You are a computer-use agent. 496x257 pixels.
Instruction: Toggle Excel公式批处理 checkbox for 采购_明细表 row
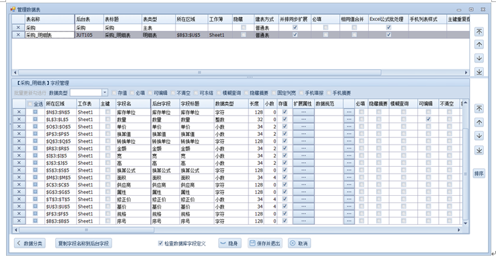click(389, 35)
